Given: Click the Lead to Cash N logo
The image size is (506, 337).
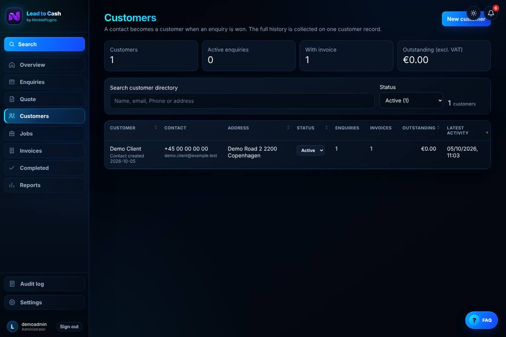Looking at the screenshot, I should (x=14, y=16).
